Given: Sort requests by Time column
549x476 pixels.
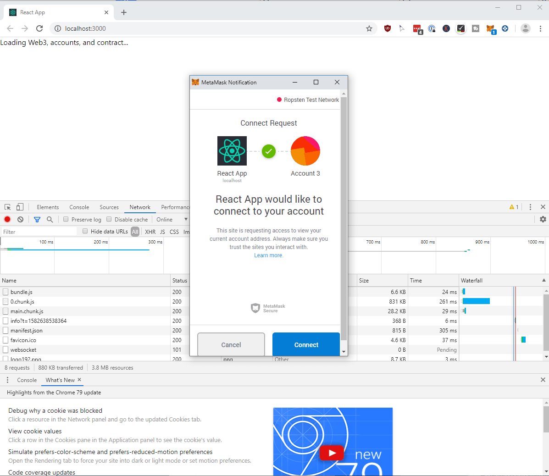Looking at the screenshot, I should click(x=433, y=280).
